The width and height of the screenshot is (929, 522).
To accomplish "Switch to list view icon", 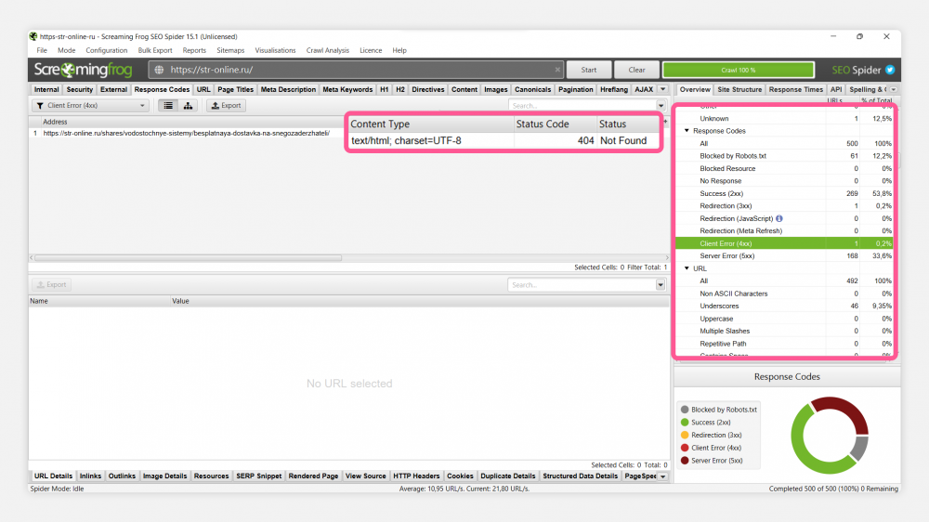I will coord(168,106).
